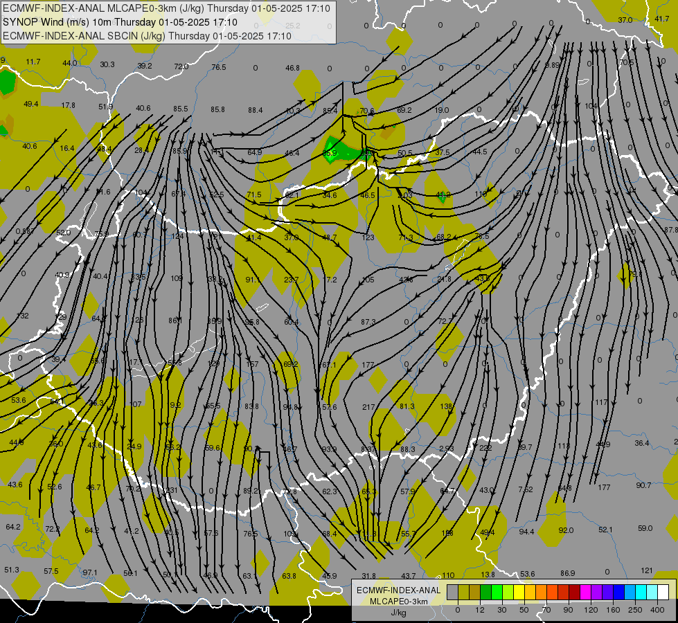This screenshot has height=623, width=678.
Task: Click the legend scale value '90'
Action: point(568,610)
